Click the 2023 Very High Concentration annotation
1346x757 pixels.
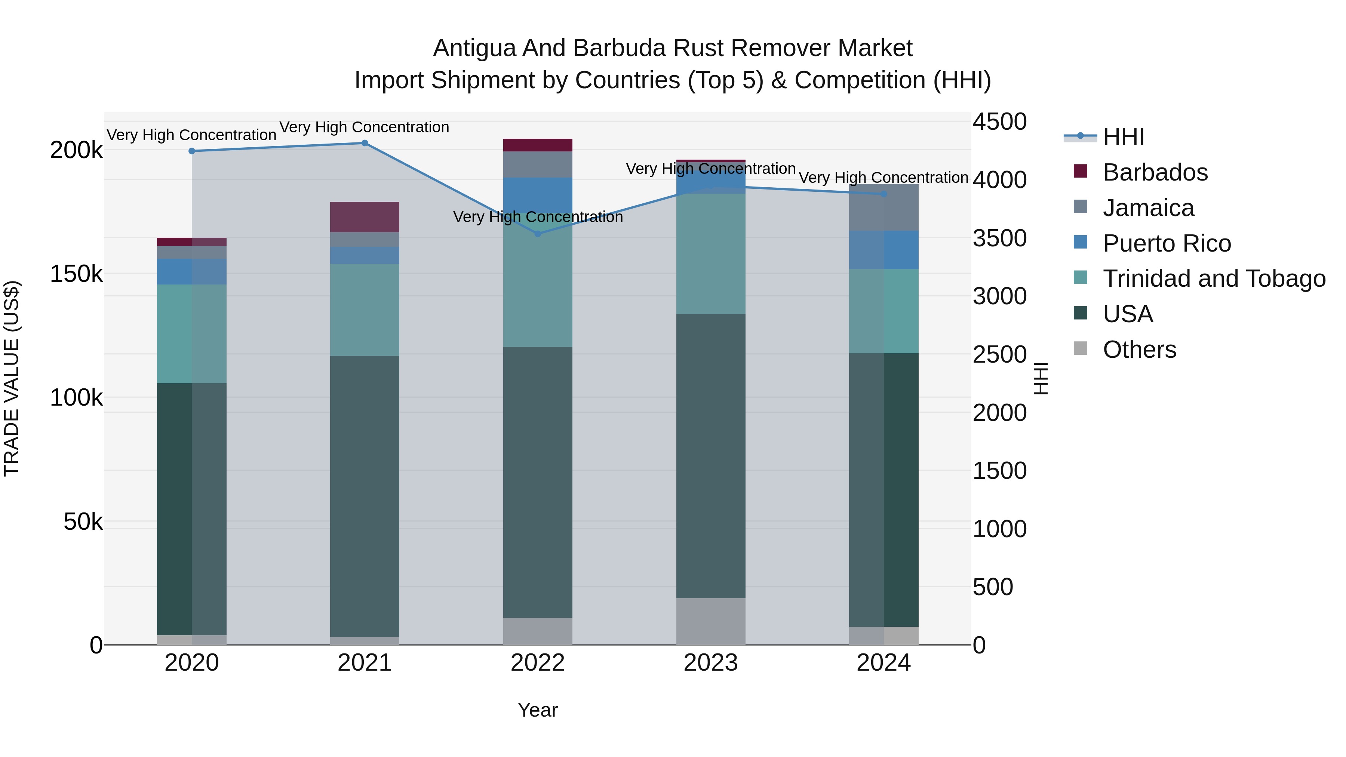[711, 169]
